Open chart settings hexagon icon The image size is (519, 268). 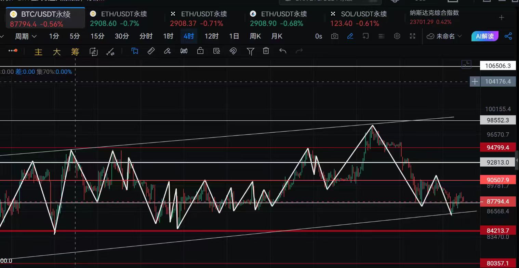point(397,36)
